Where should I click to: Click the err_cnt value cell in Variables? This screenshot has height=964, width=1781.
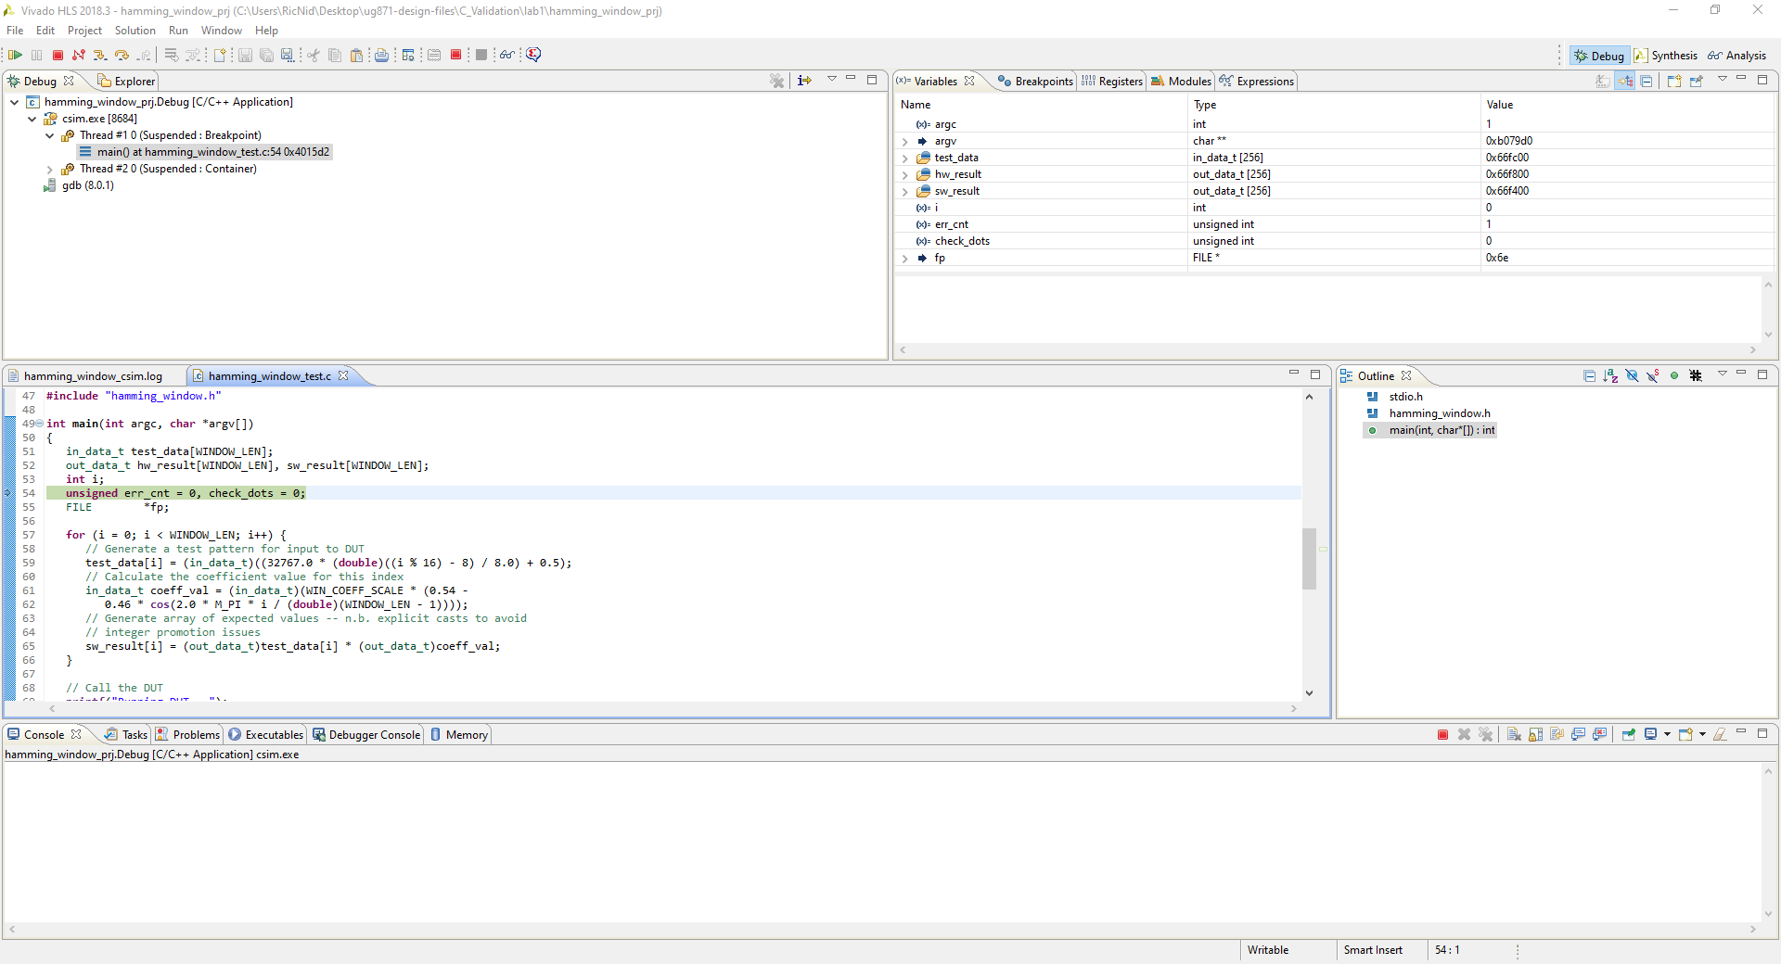[x=1628, y=224]
